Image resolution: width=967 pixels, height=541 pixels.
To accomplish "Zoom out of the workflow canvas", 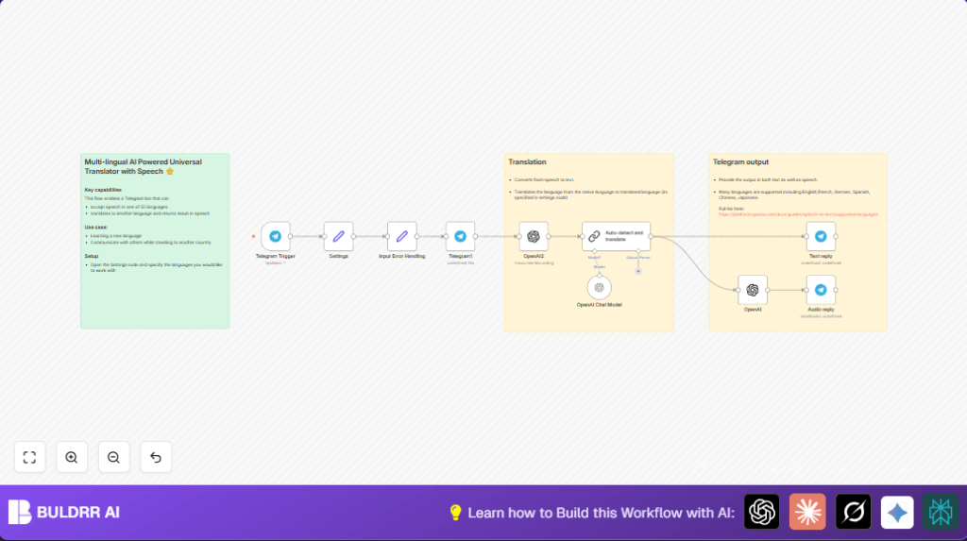I will click(113, 457).
